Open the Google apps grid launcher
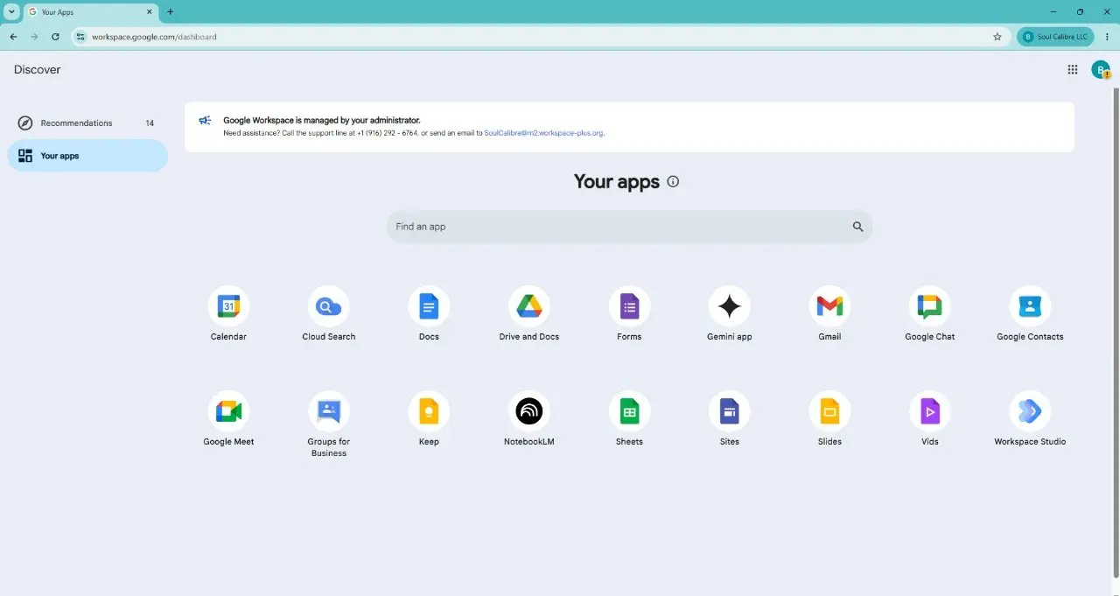 tap(1073, 70)
